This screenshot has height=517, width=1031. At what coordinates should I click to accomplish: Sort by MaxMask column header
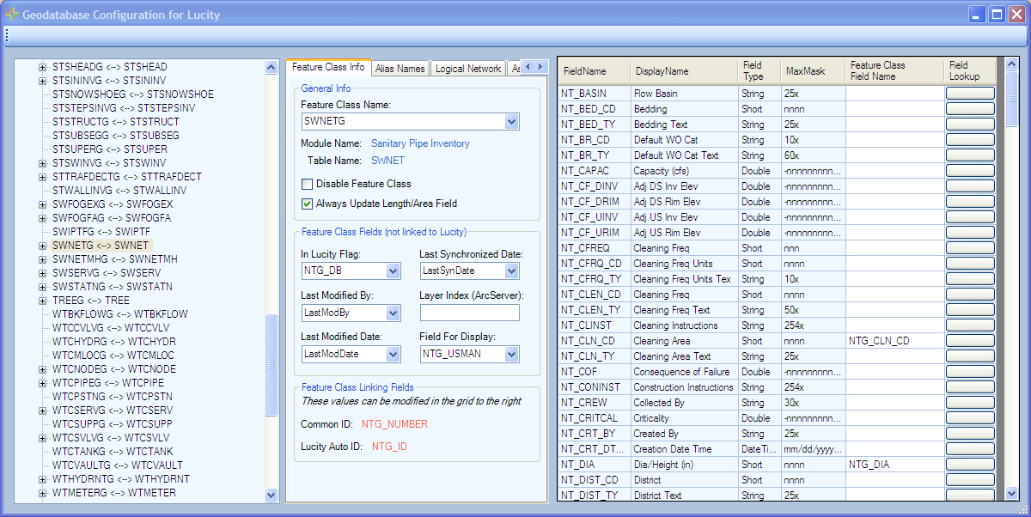click(812, 71)
